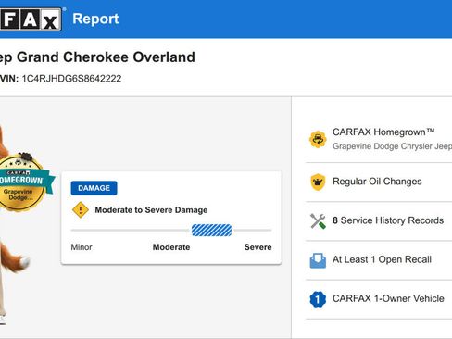Image resolution: width=452 pixels, height=339 pixels.
Task: Click the blue DAMAGE tag
Action: 94,188
